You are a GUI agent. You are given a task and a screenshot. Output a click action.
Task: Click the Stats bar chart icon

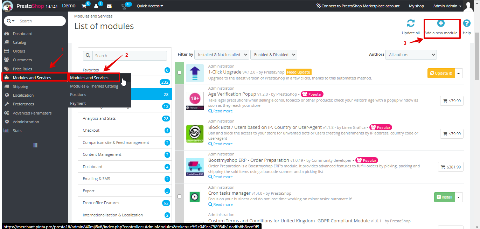[x=7, y=131]
